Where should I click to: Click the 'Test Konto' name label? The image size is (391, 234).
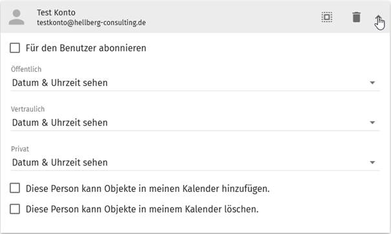tap(56, 12)
